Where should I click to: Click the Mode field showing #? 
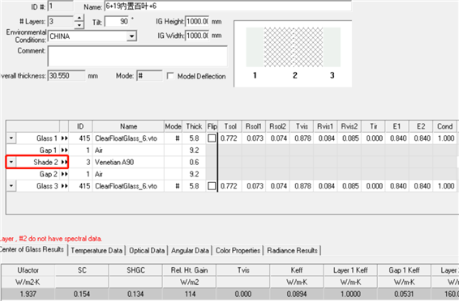coord(149,76)
